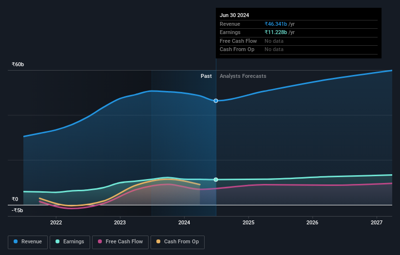The width and height of the screenshot is (400, 255).
Task: Click the orange Cash From Op legend dot
Action: pos(158,241)
